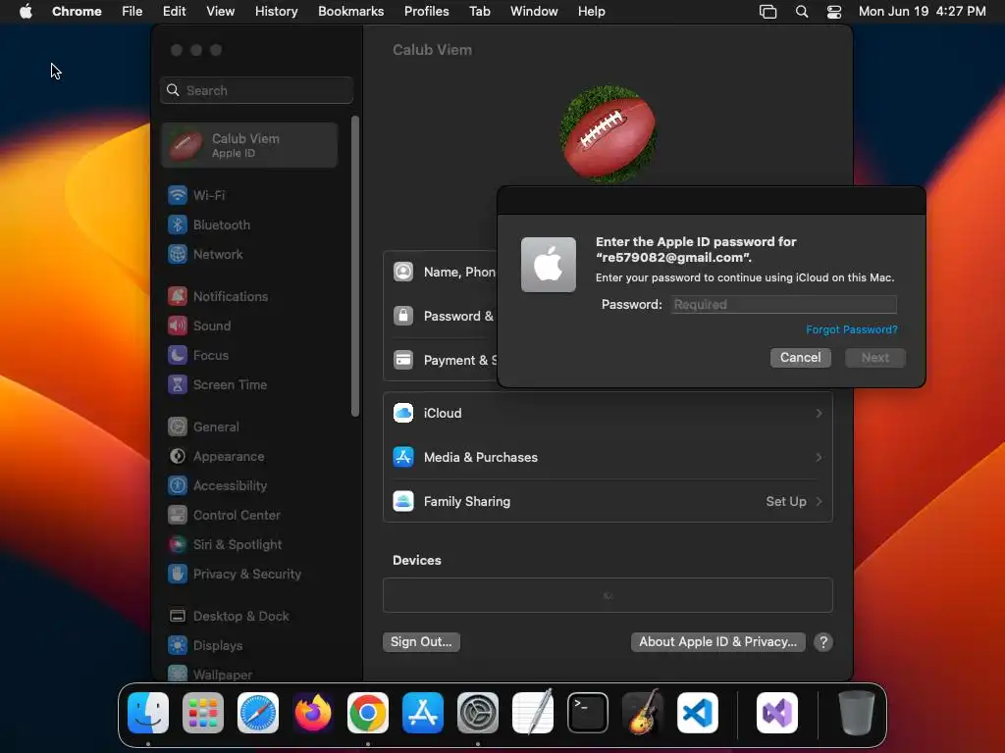Open Network settings in sidebar
This screenshot has width=1005, height=753.
point(205,254)
